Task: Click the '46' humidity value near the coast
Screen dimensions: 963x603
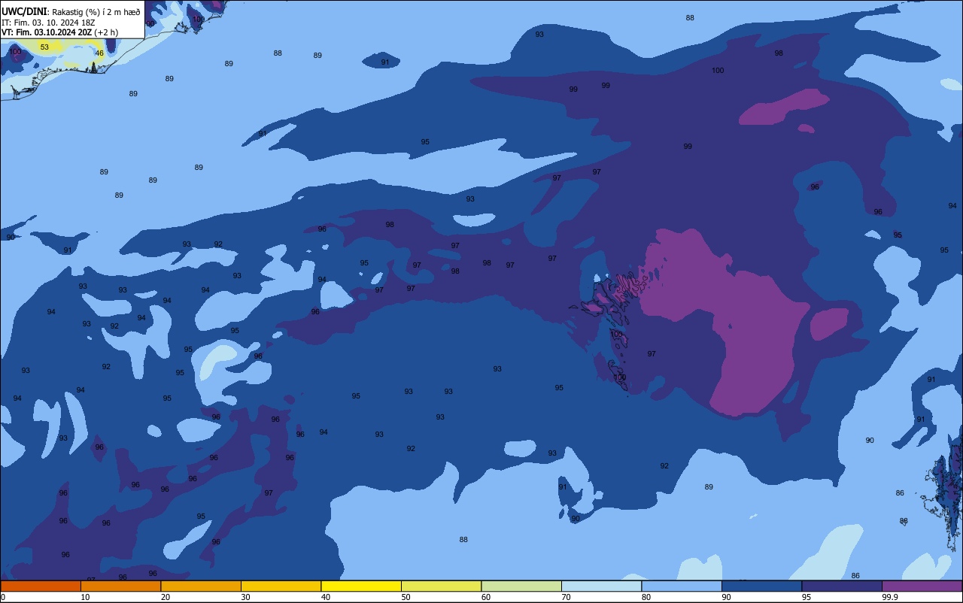Action: click(x=99, y=53)
